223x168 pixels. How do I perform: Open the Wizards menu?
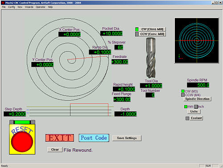(x=29, y=7)
